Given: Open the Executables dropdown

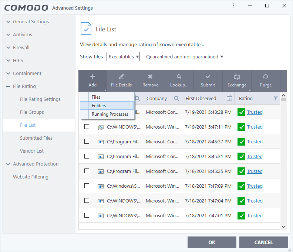Looking at the screenshot, I should coord(123,57).
